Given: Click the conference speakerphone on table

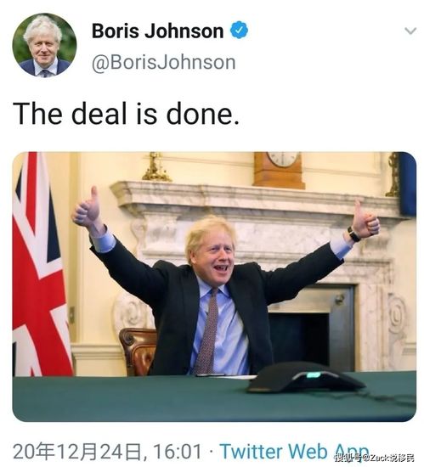Looking at the screenshot, I should [305, 377].
